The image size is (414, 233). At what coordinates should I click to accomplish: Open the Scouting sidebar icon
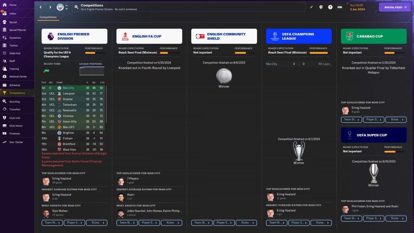coord(5,102)
